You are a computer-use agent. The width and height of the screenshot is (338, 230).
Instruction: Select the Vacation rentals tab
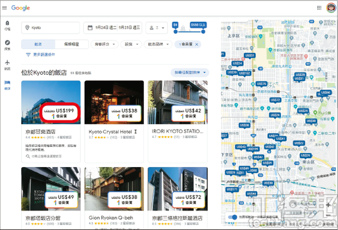pyautogui.click(x=72, y=44)
